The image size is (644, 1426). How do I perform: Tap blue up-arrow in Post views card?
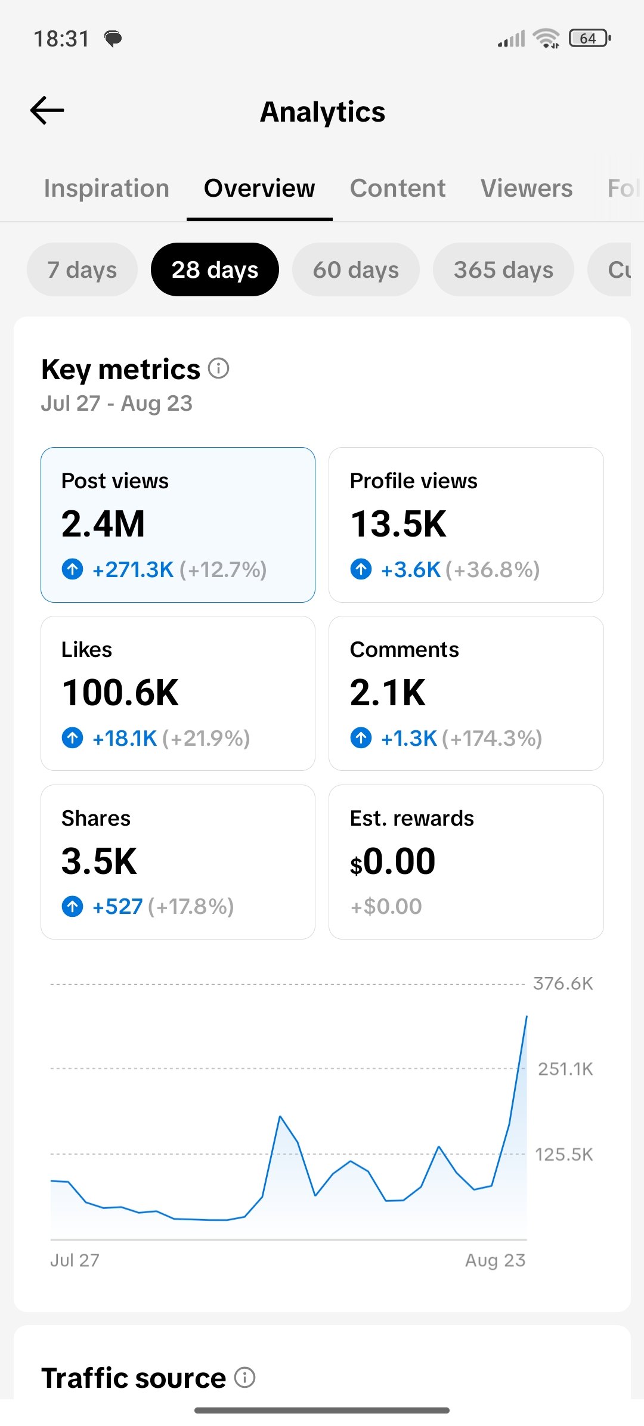(73, 569)
